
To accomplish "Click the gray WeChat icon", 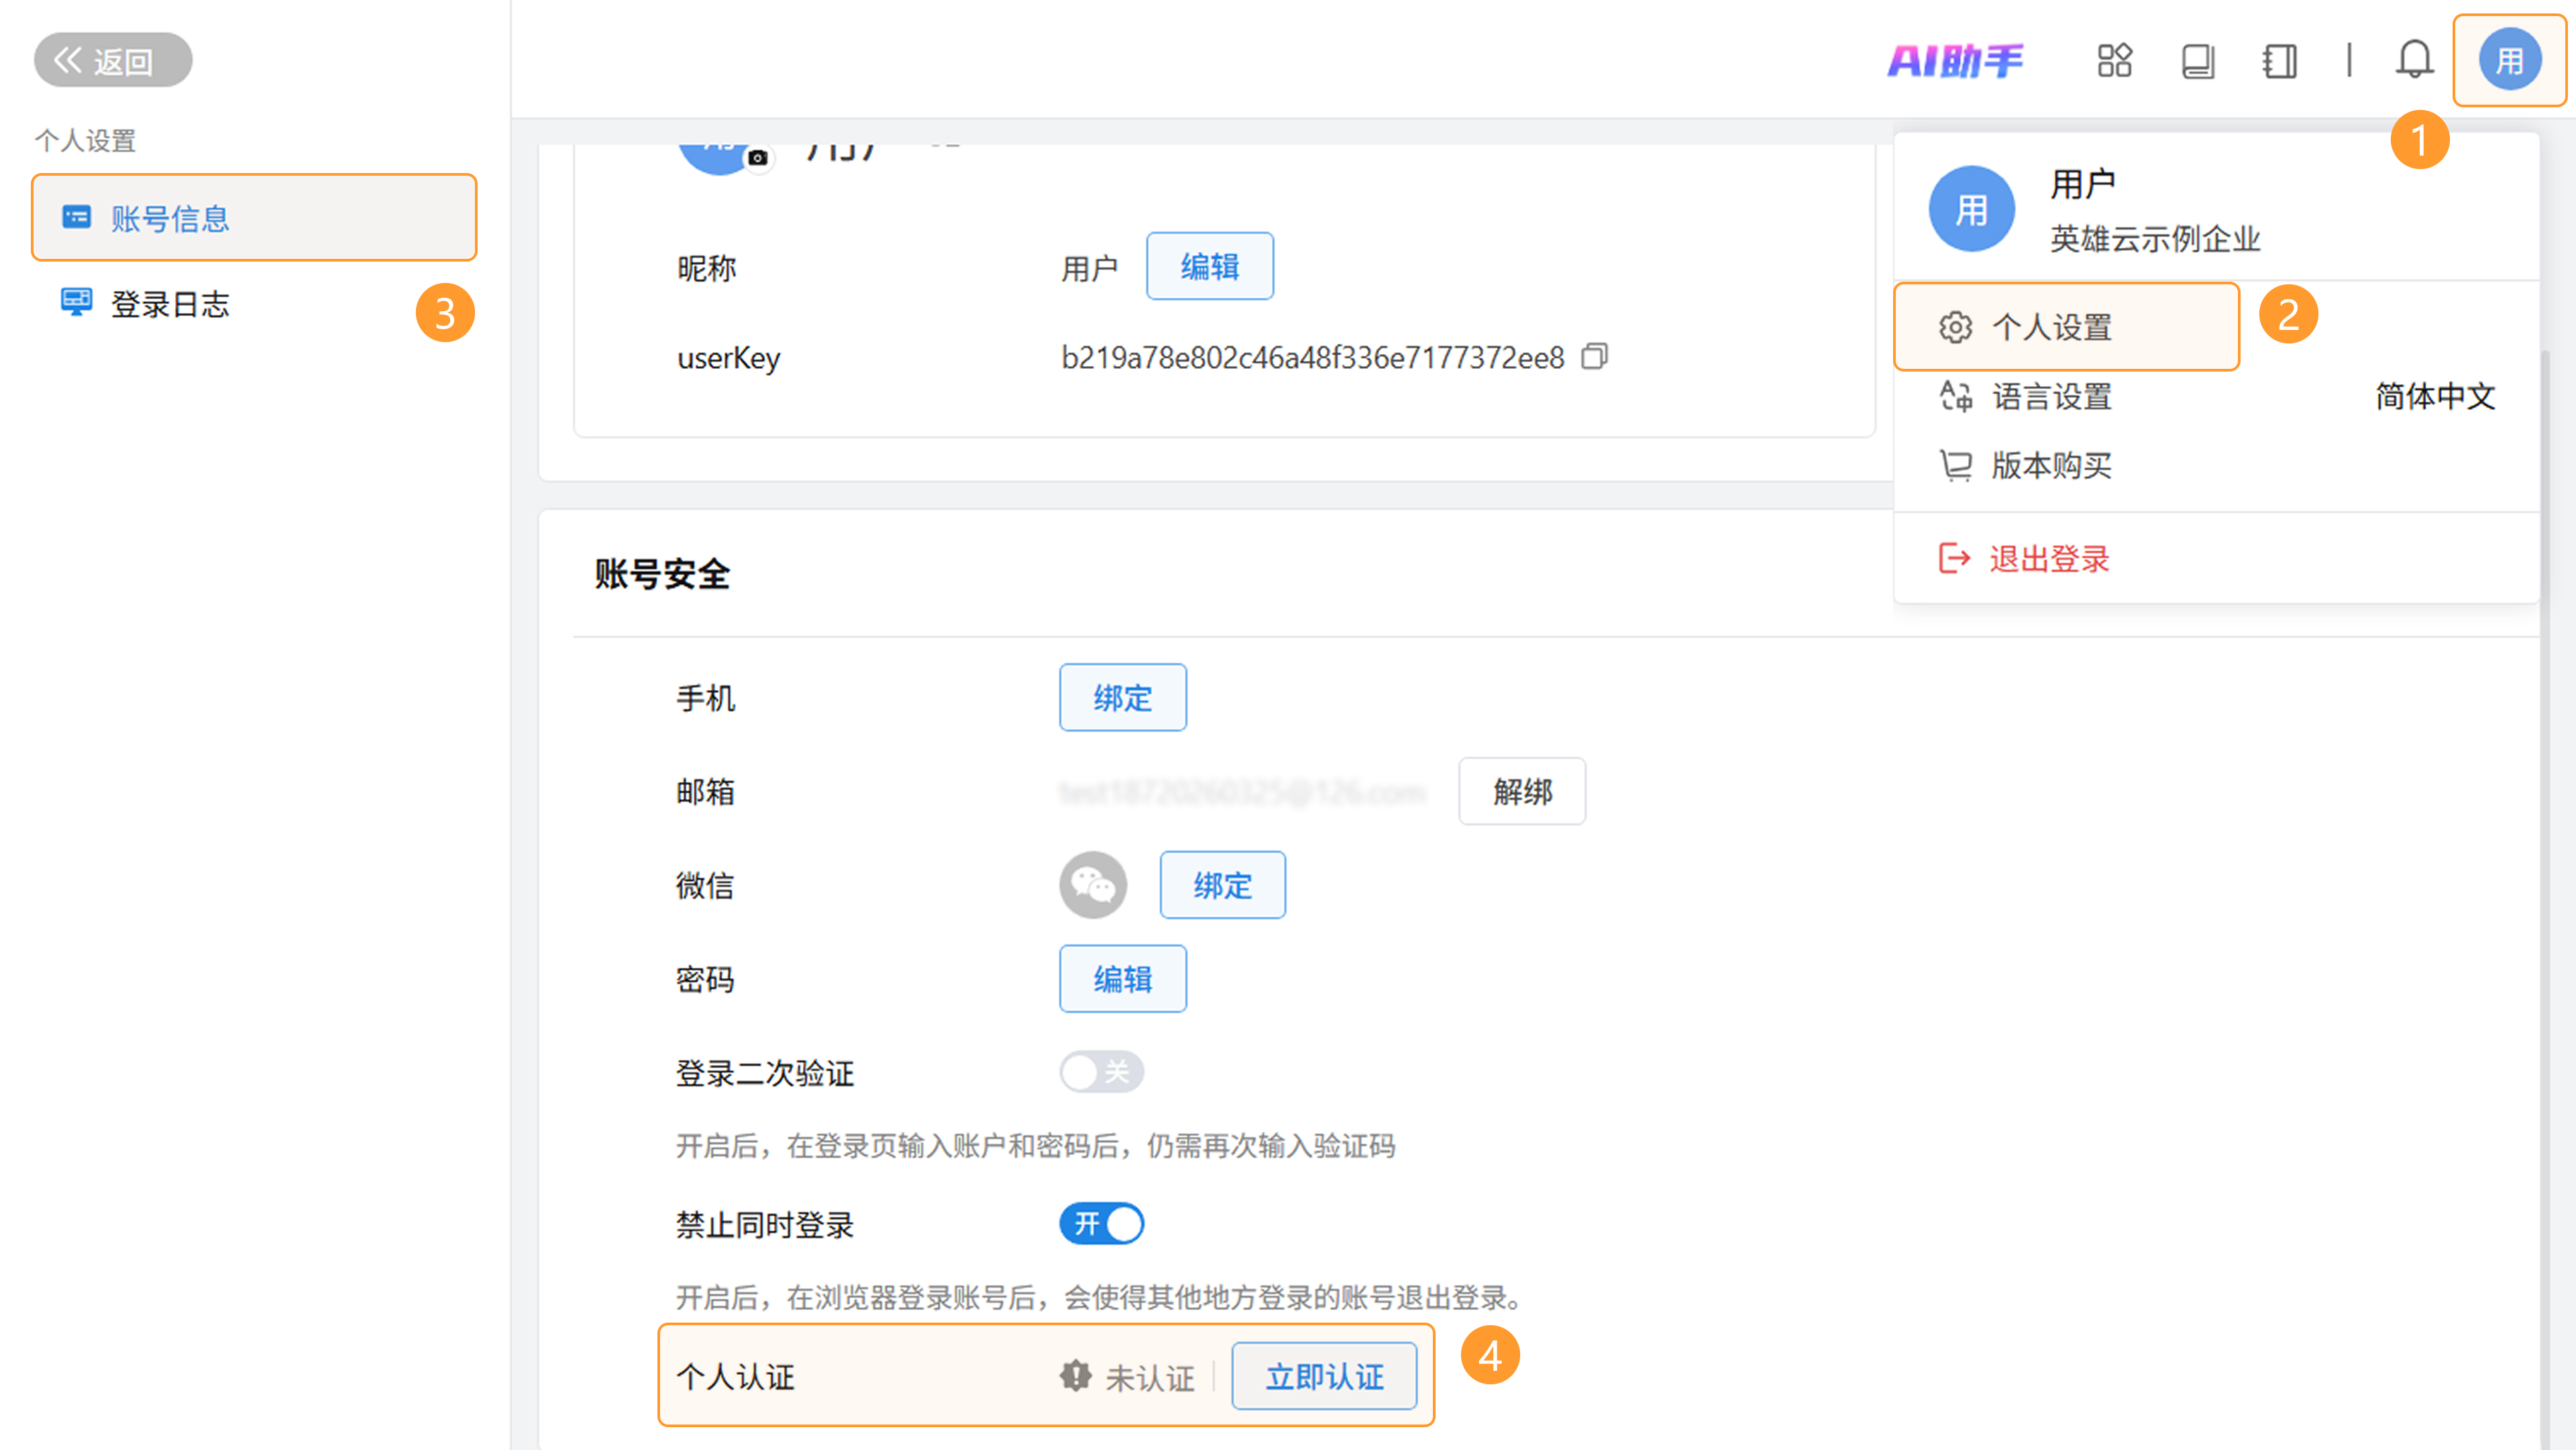I will [x=1092, y=885].
